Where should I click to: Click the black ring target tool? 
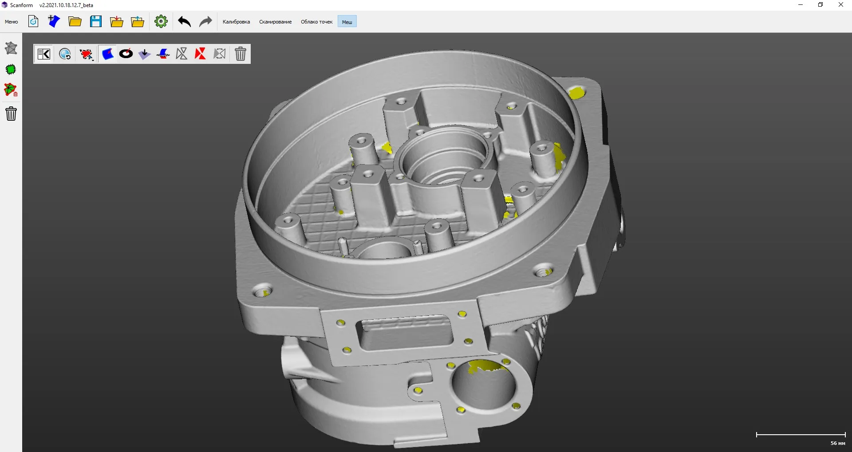click(x=126, y=53)
